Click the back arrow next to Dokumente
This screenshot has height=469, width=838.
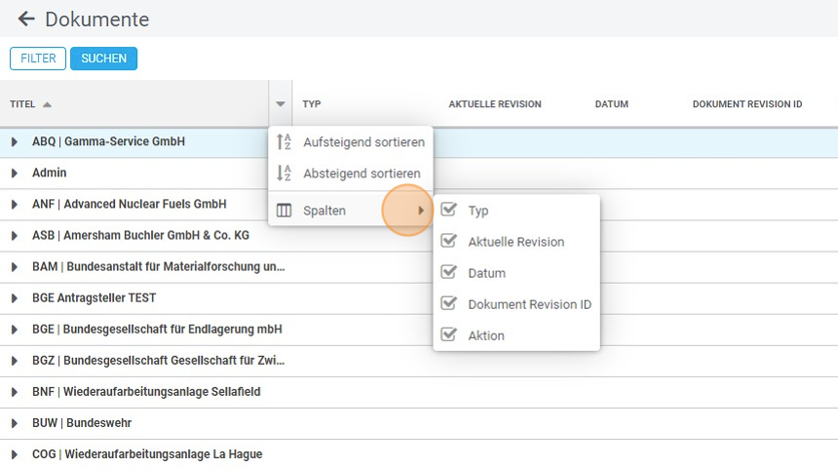tap(25, 20)
